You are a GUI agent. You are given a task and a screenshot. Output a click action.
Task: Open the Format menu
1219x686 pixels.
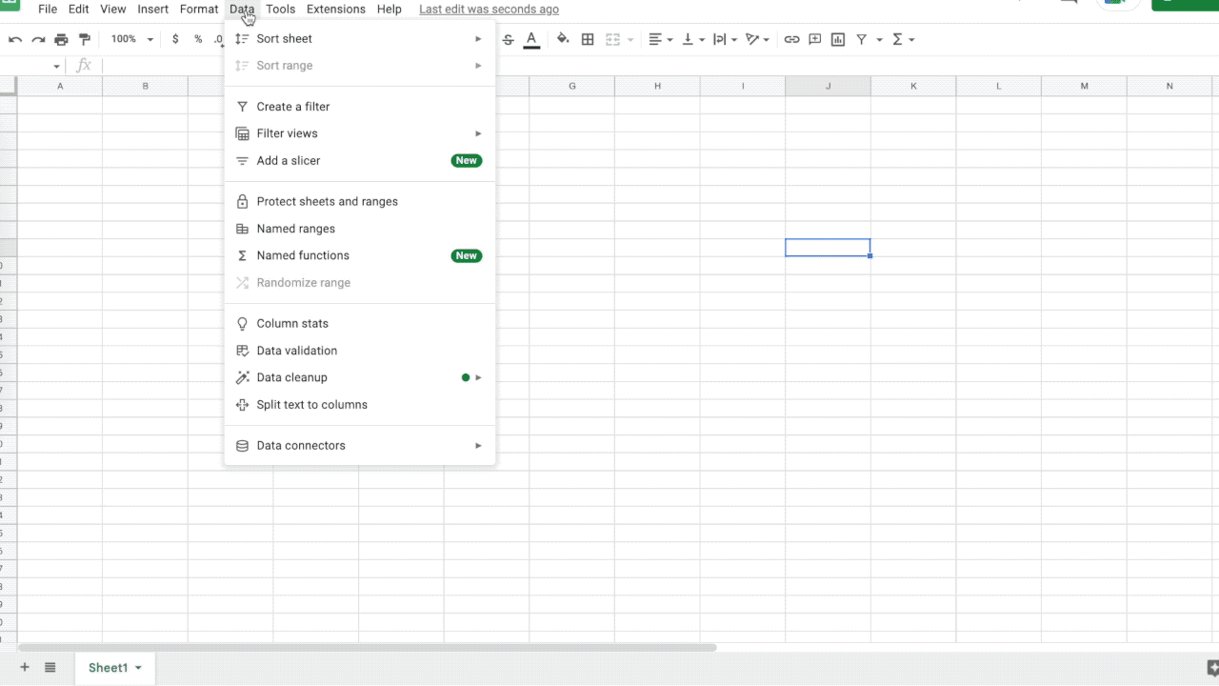click(199, 10)
